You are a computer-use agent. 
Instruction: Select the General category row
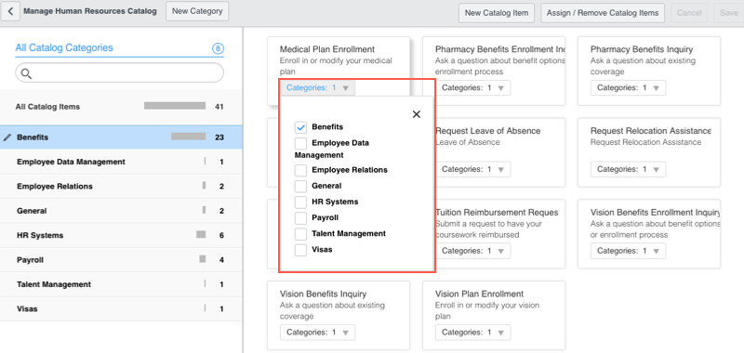tap(121, 211)
